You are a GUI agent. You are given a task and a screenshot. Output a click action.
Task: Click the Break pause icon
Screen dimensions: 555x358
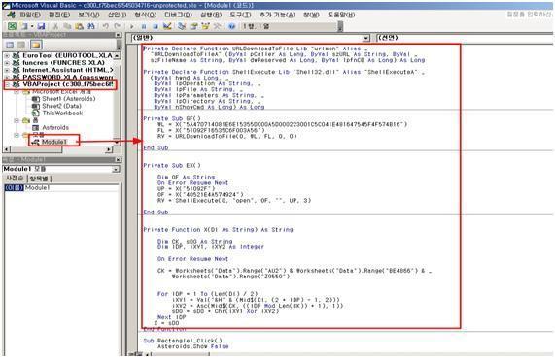tap(144, 26)
